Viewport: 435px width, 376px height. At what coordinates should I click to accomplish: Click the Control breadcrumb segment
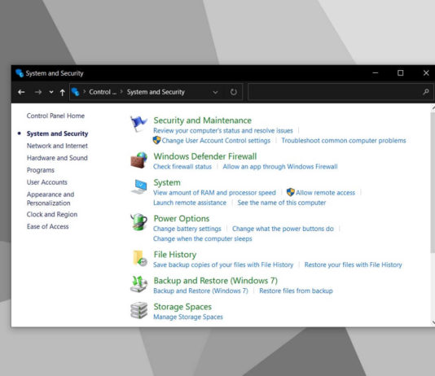pyautogui.click(x=103, y=92)
